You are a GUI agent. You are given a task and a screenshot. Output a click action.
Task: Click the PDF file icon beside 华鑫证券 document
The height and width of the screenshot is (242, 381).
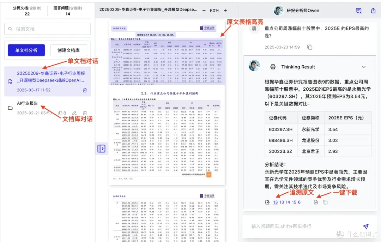click(x=10, y=81)
